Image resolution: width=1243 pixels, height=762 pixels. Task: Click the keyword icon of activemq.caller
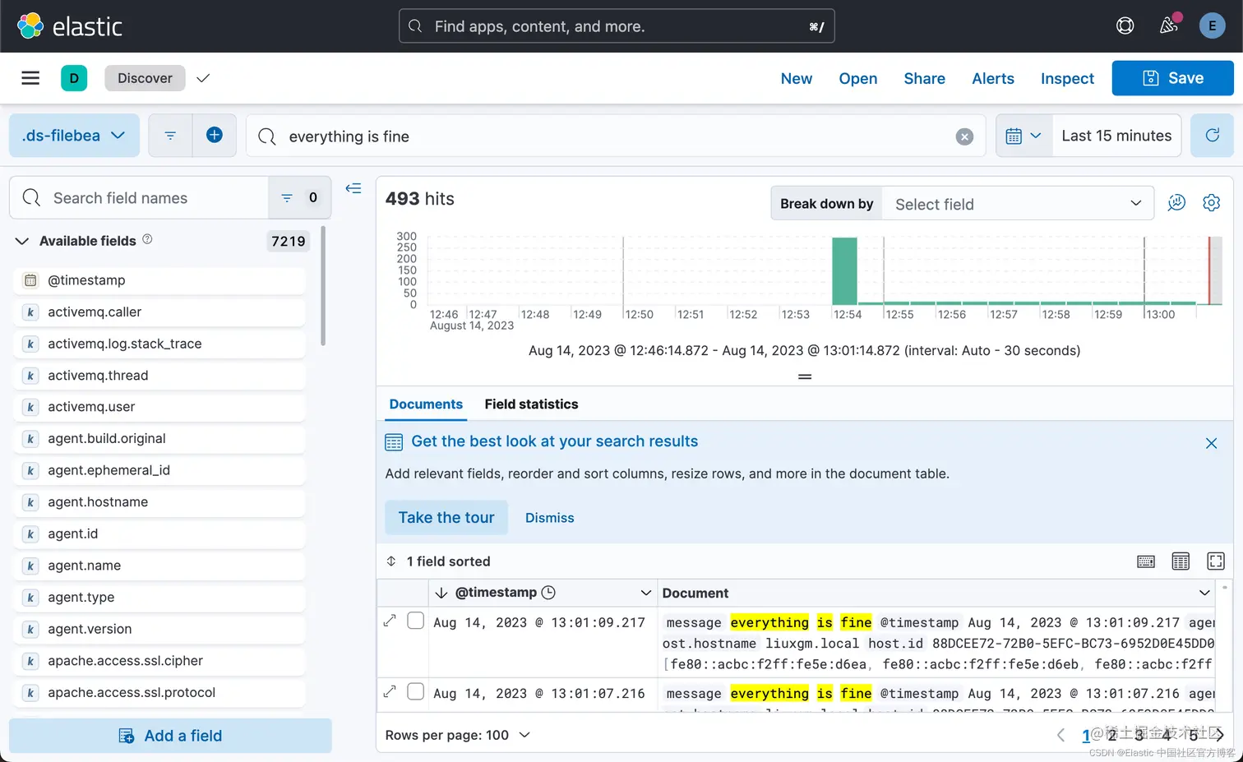[30, 312]
